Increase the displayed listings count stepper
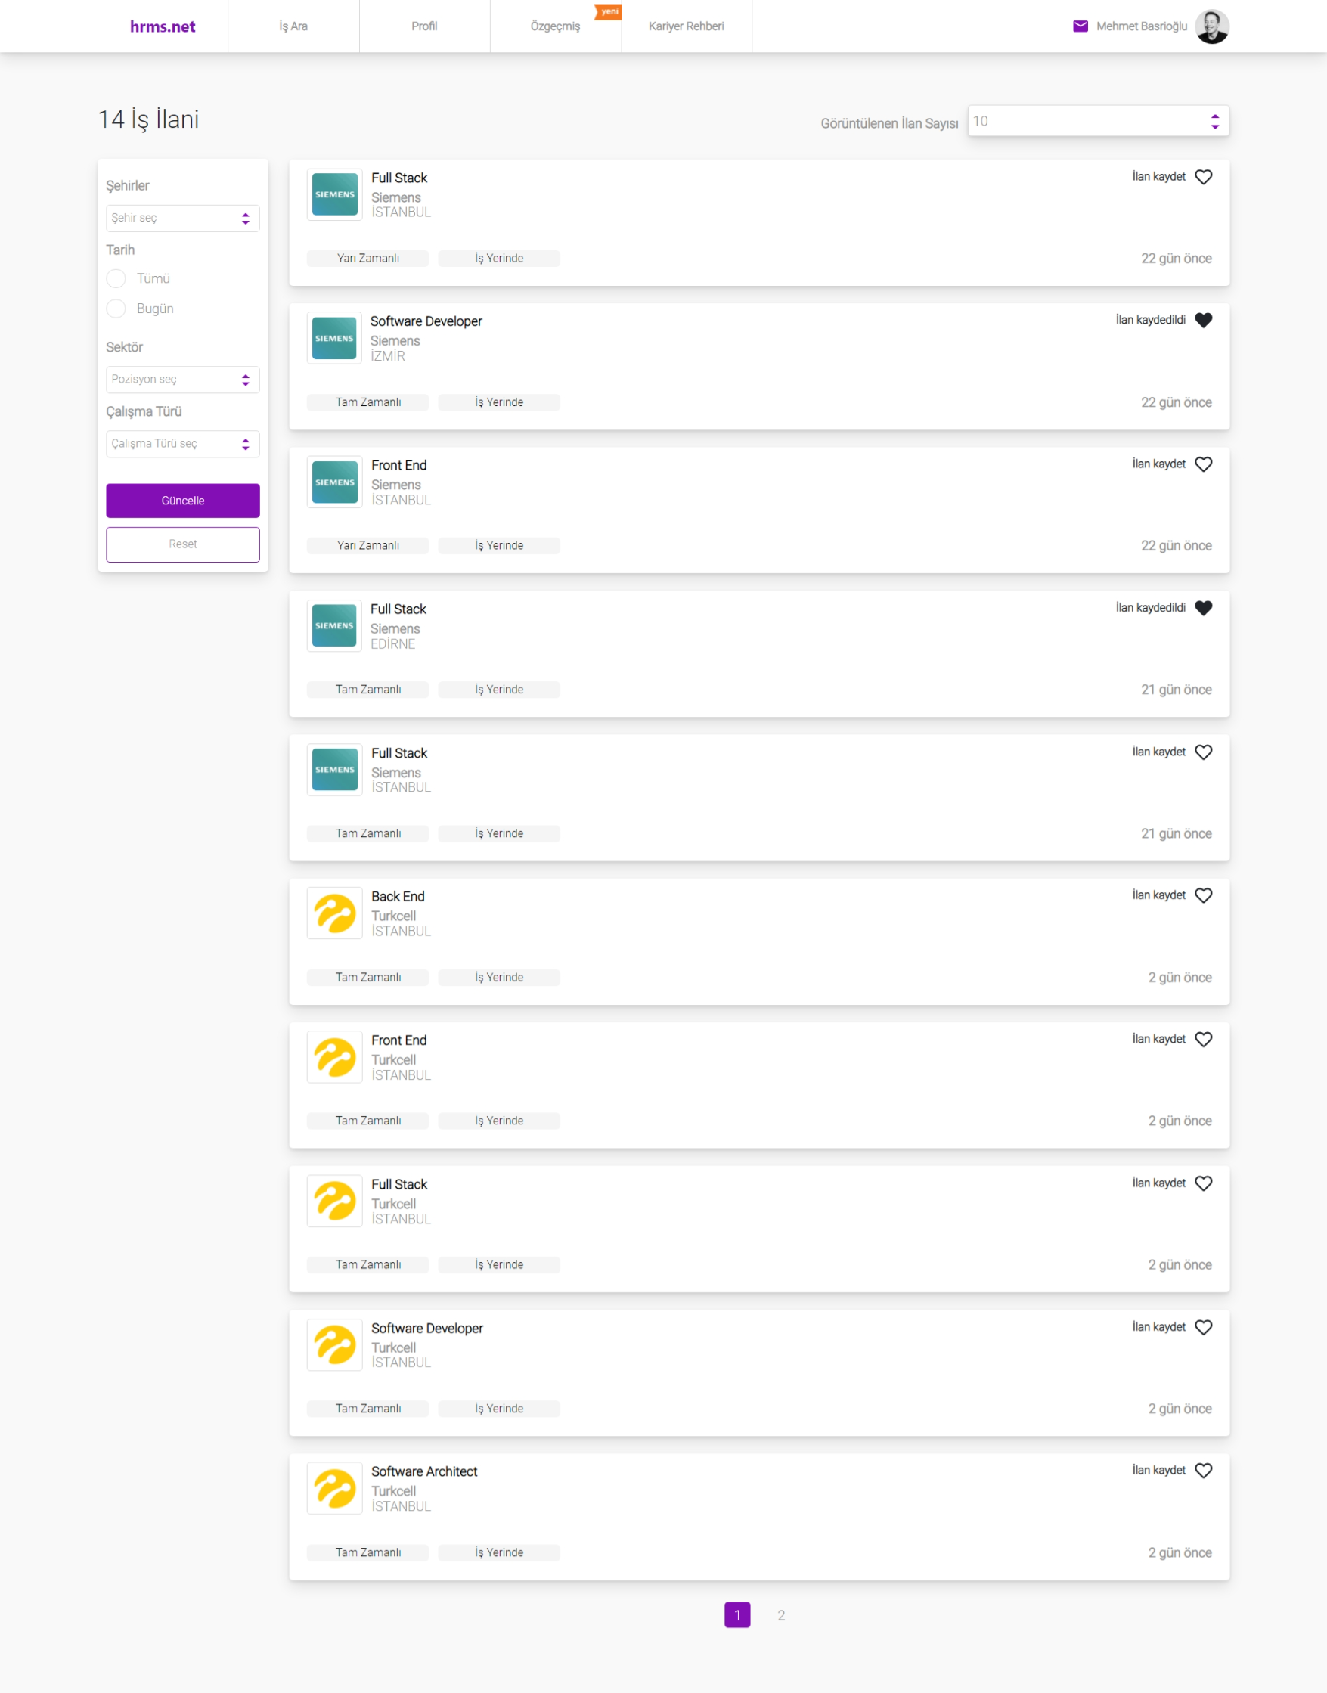The height and width of the screenshot is (1693, 1327). pyautogui.click(x=1214, y=117)
